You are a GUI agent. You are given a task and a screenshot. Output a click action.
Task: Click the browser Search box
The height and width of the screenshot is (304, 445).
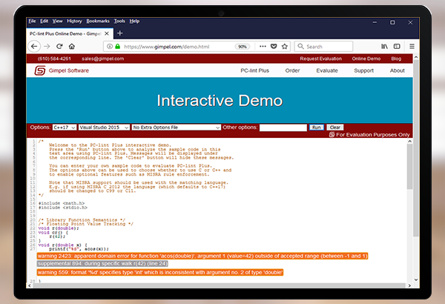[323, 46]
